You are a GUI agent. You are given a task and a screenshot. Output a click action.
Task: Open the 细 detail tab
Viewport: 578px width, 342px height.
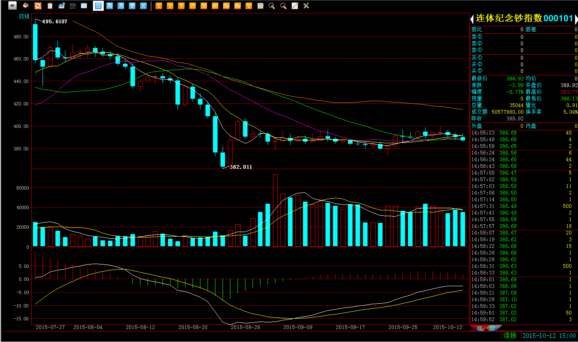tap(479, 328)
